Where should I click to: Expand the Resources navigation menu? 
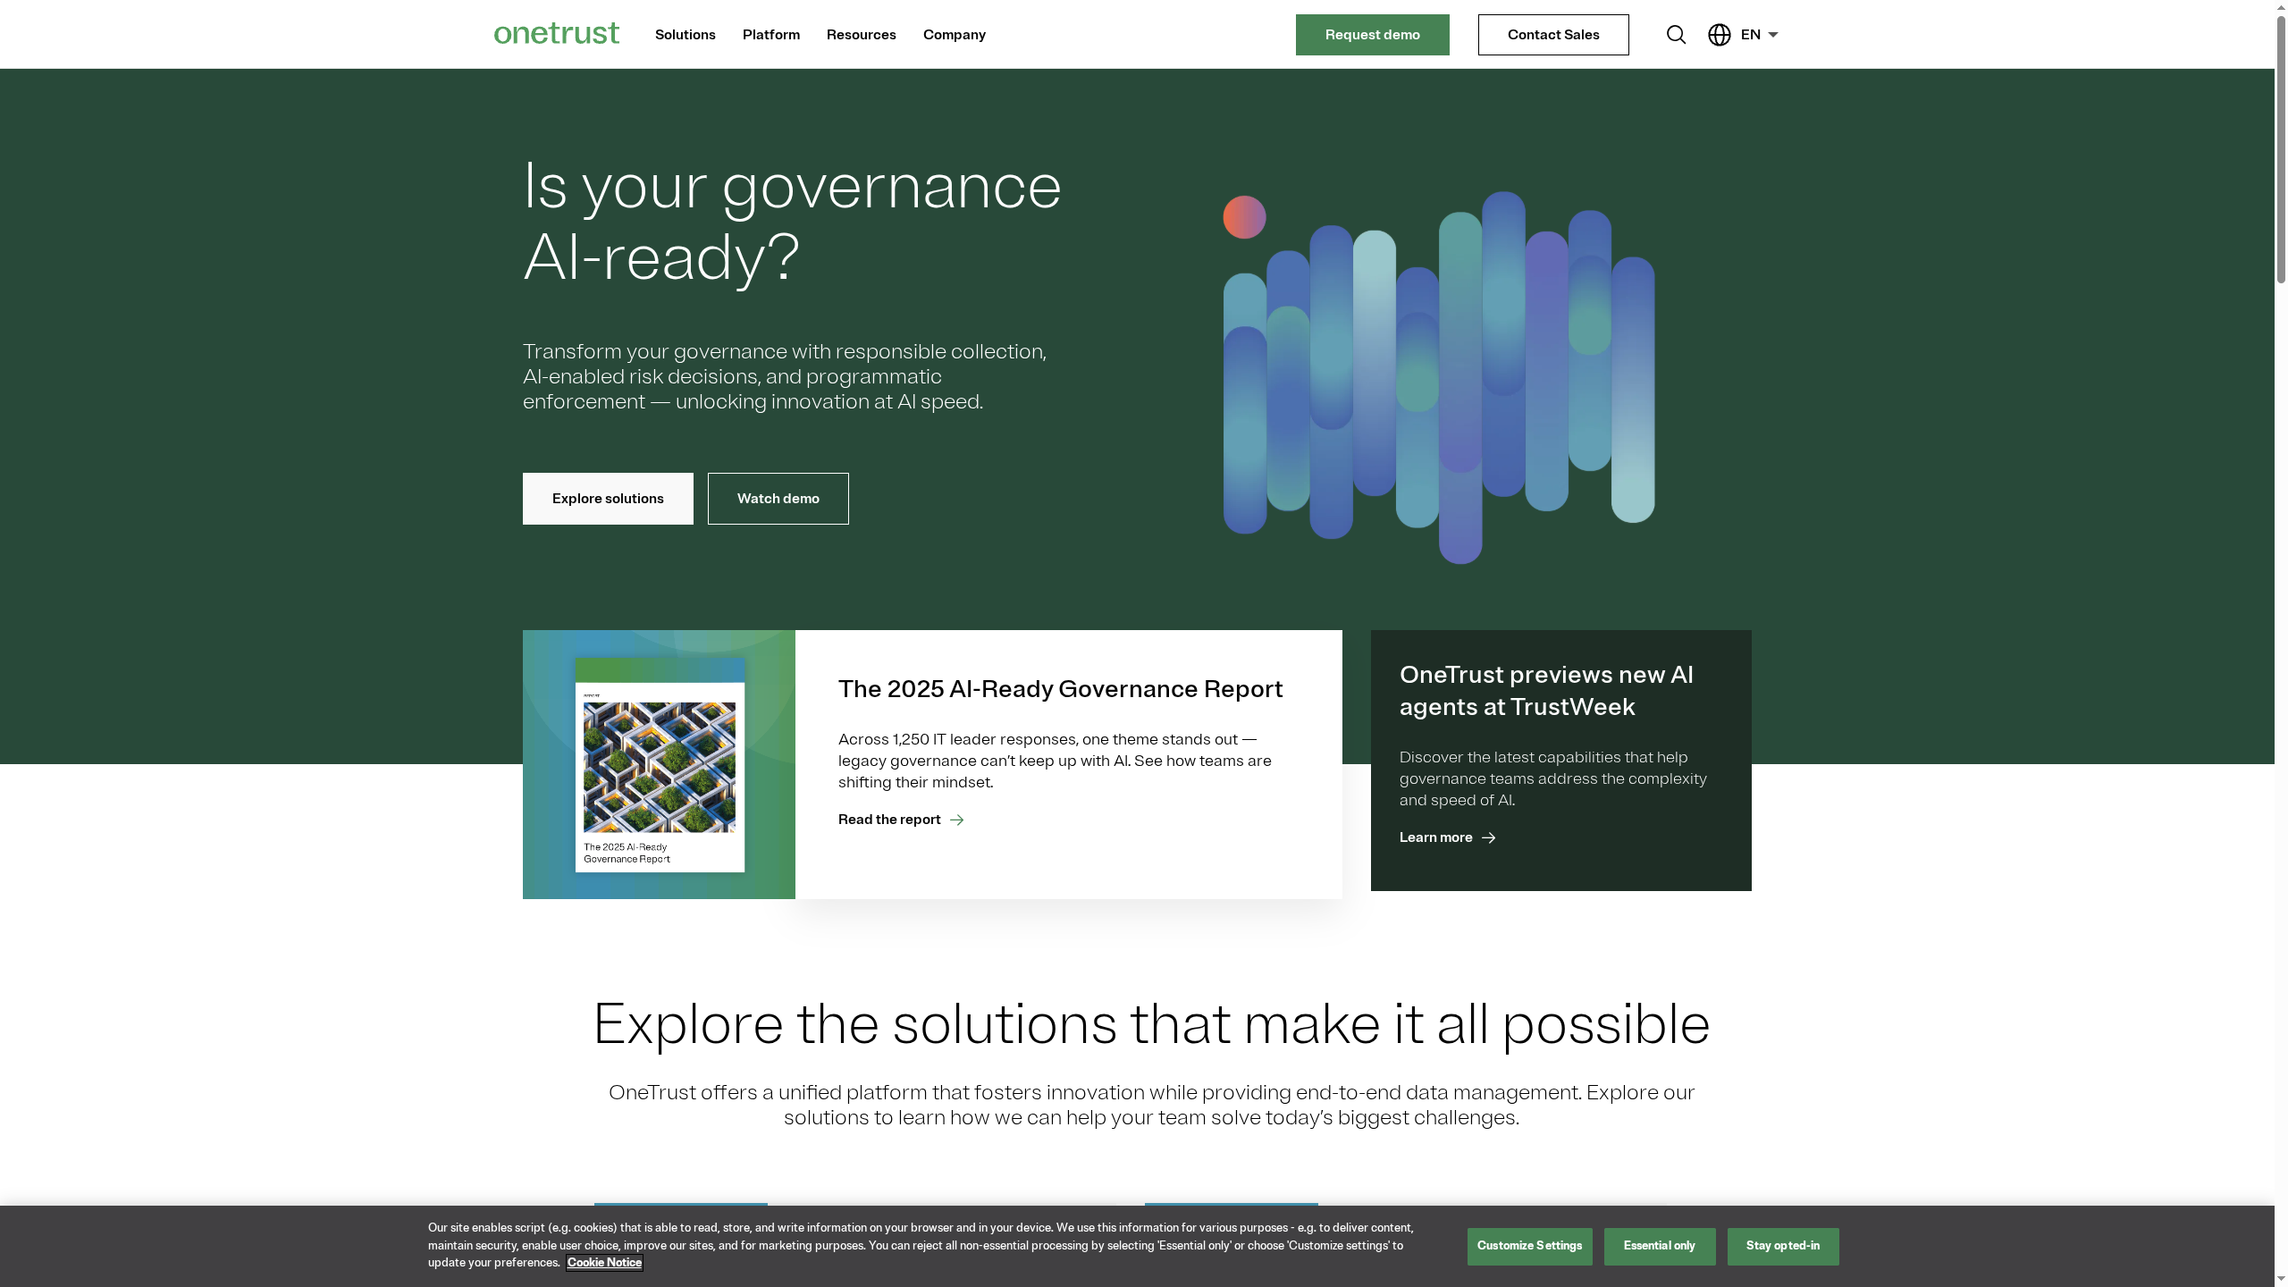[861, 34]
